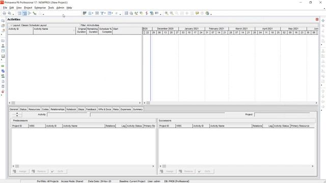Close the Activities view with the red X
326x183 pixels.
tap(317, 19)
